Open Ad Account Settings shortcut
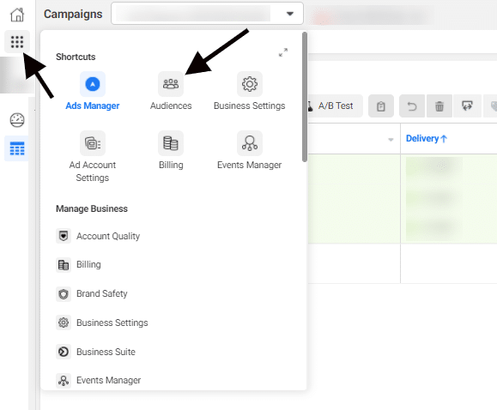Viewport: 497px width, 410px height. [93, 143]
